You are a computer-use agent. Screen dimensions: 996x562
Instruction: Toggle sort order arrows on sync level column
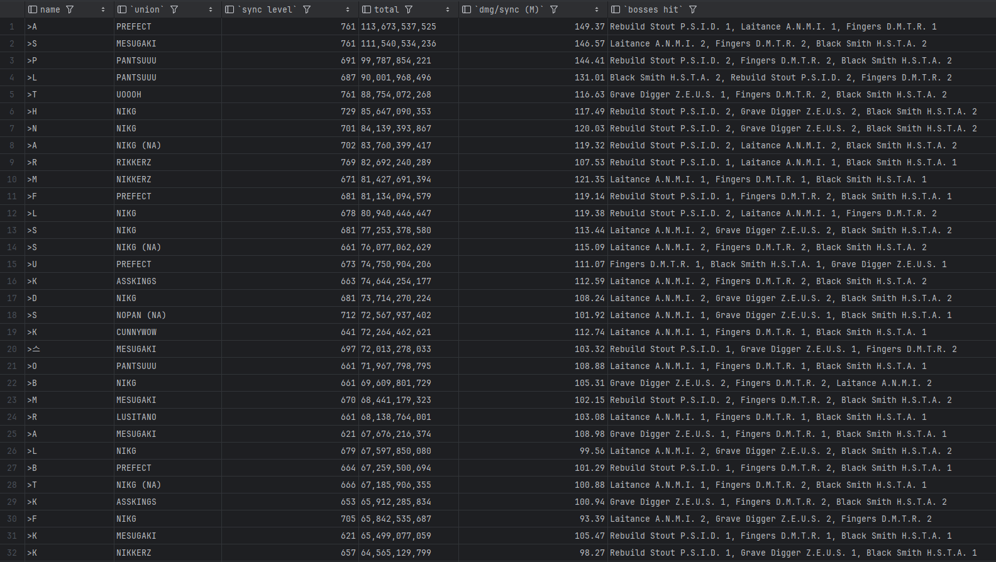pyautogui.click(x=348, y=9)
